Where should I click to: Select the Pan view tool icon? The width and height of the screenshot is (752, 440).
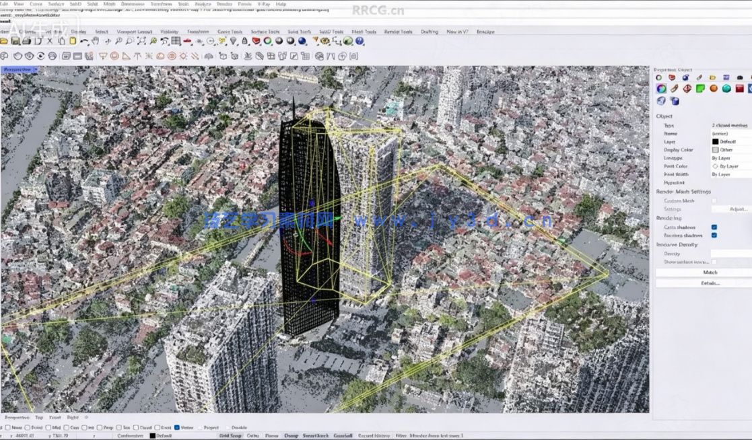coord(96,44)
